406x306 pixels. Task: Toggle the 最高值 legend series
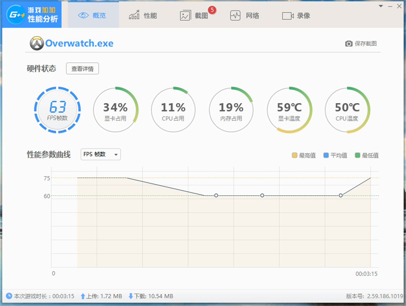coord(304,156)
